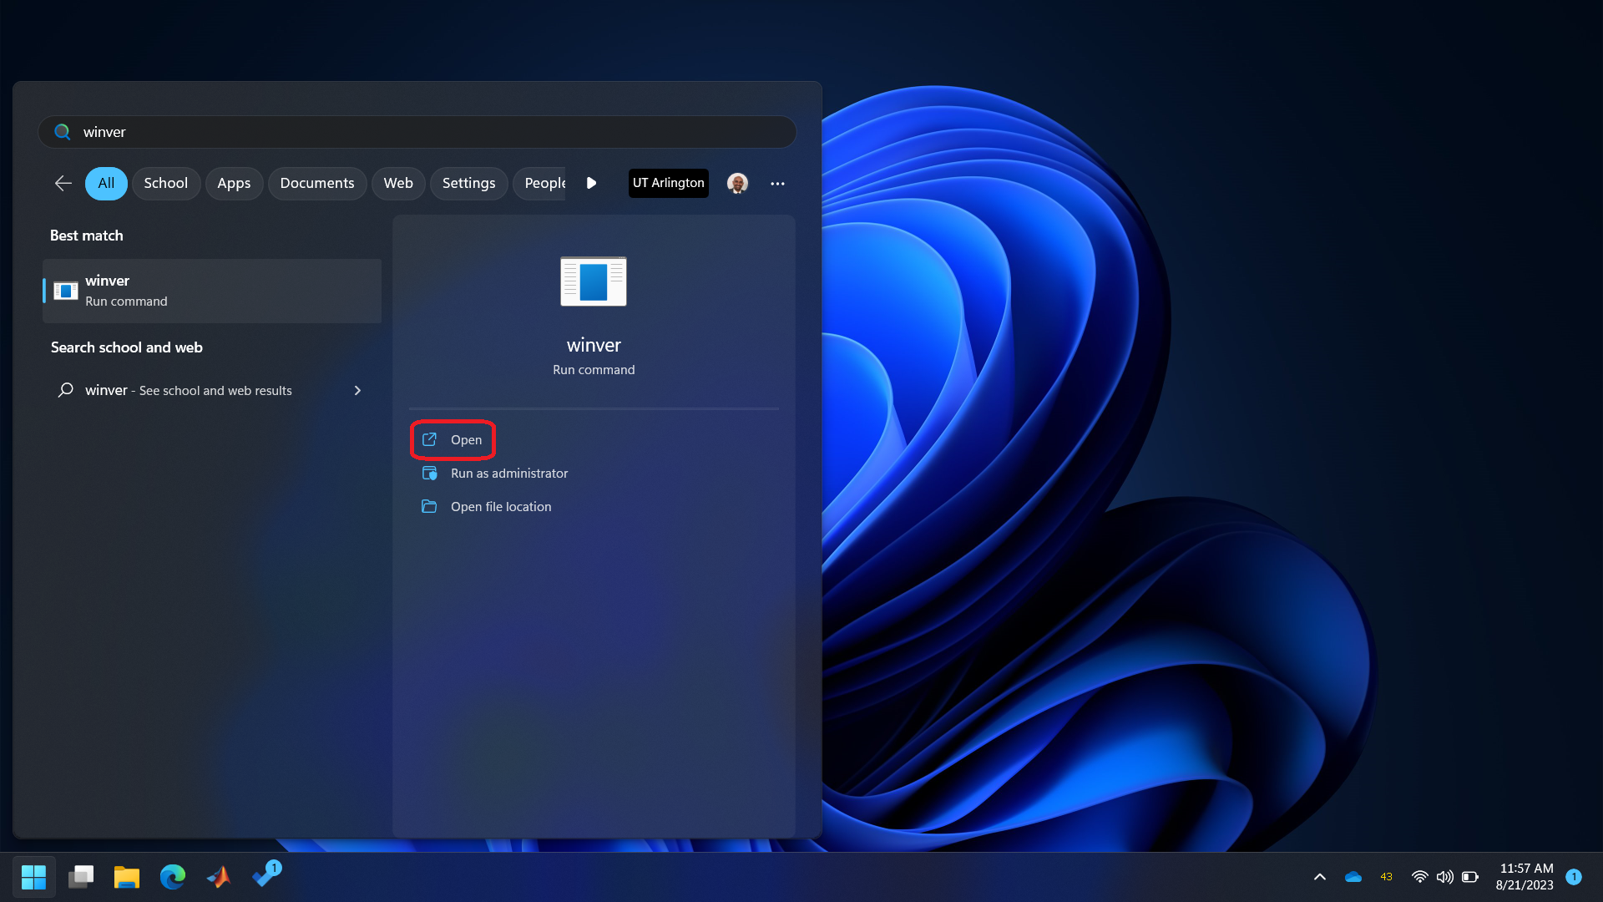Viewport: 1603px width, 902px height.
Task: Expand winver school and web results
Action: coord(357,390)
